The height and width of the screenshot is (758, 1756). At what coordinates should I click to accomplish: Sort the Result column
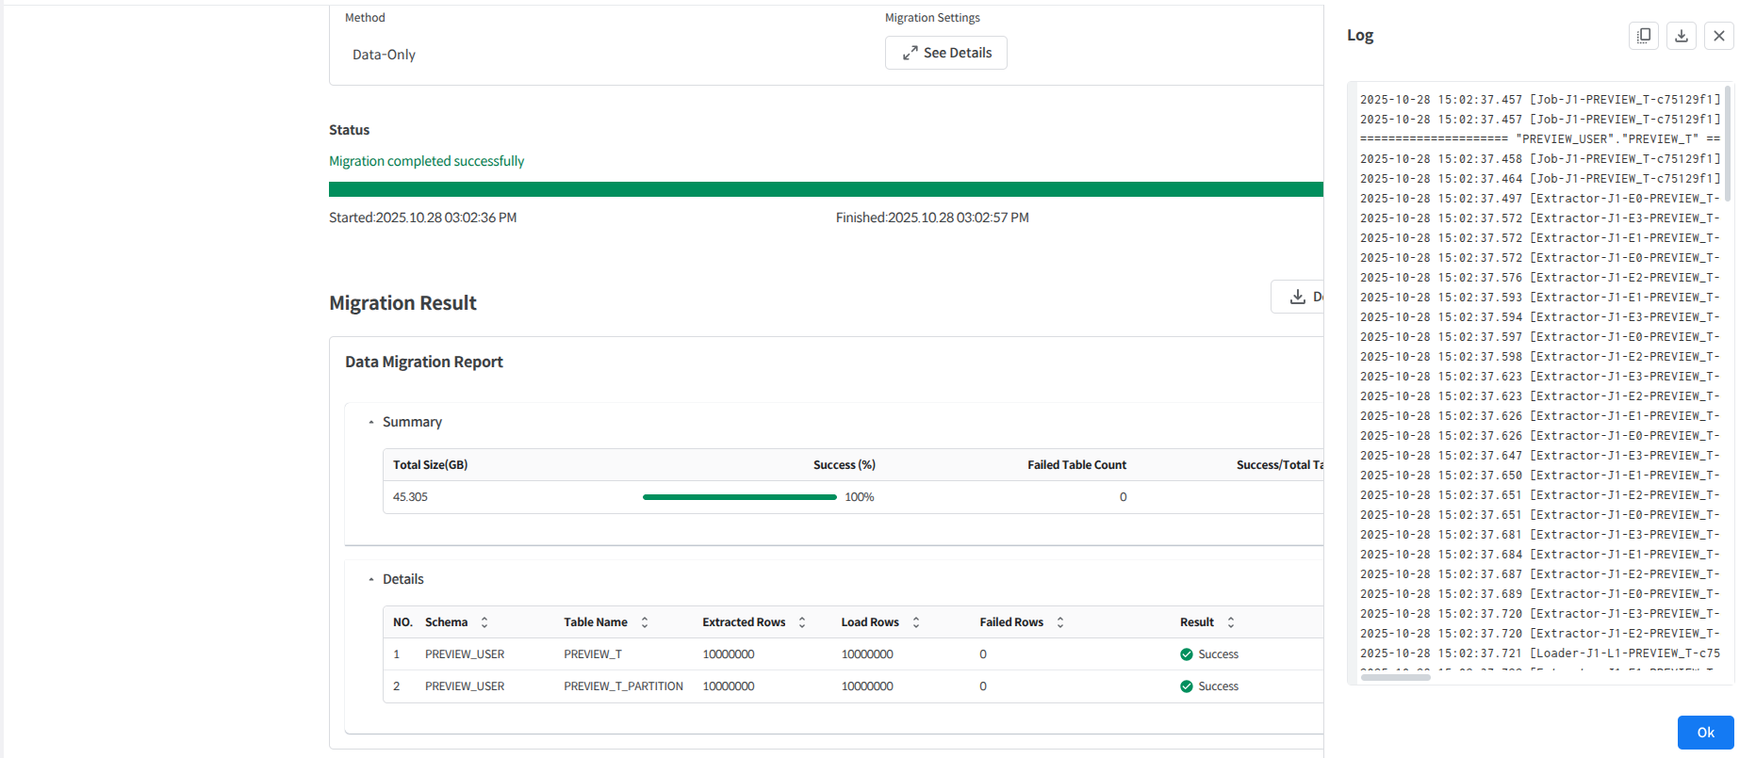click(x=1231, y=622)
